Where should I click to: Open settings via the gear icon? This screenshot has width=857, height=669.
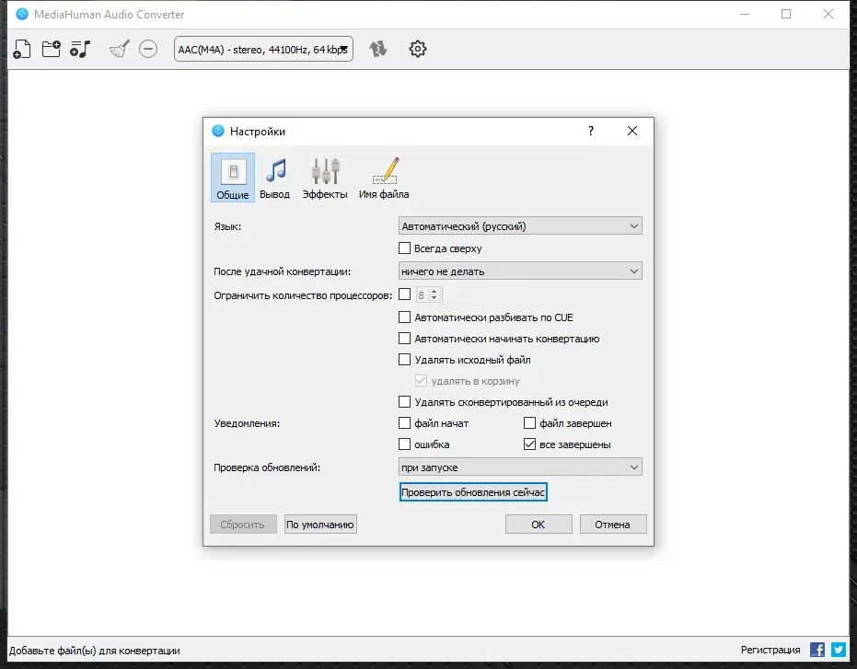coord(418,49)
